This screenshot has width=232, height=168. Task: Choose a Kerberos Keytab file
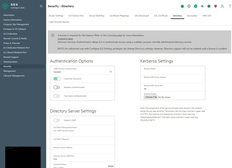pyautogui.click(x=150, y=97)
